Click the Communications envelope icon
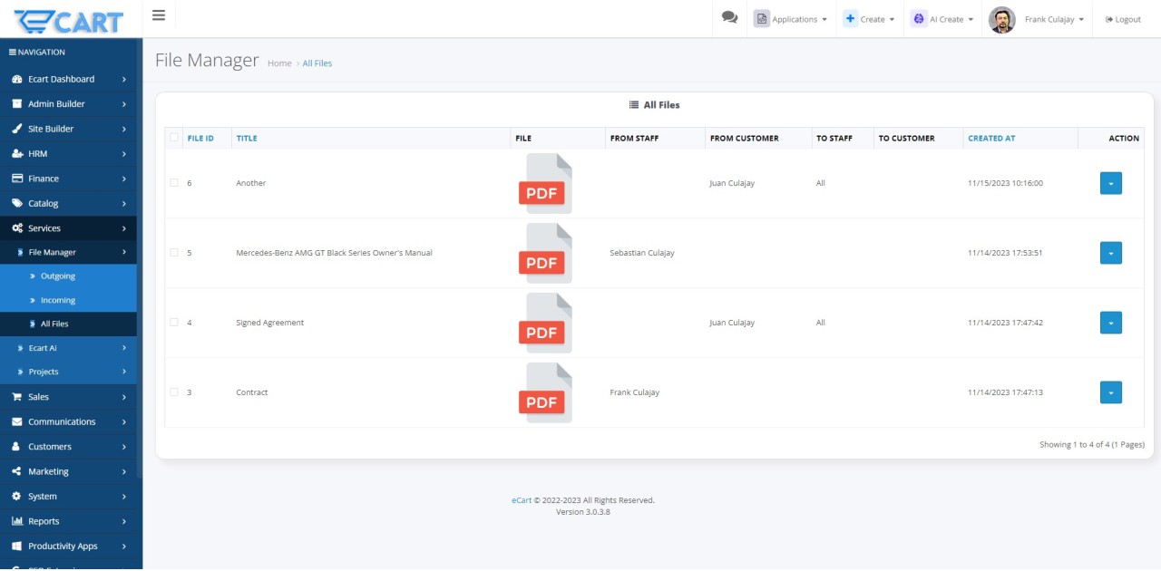The width and height of the screenshot is (1161, 571). (17, 421)
